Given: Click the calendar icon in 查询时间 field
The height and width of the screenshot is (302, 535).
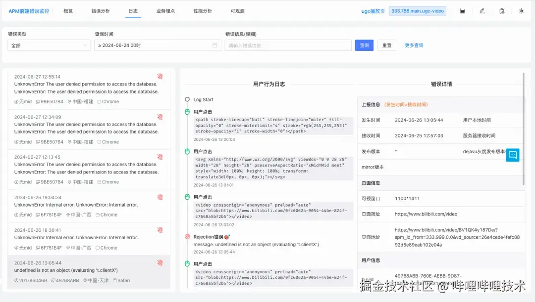Looking at the screenshot, I should [x=215, y=44].
